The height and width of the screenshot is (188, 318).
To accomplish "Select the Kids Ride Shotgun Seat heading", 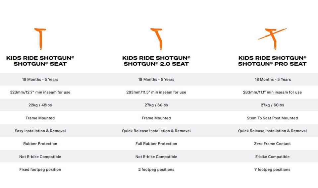I will pyautogui.click(x=40, y=61).
